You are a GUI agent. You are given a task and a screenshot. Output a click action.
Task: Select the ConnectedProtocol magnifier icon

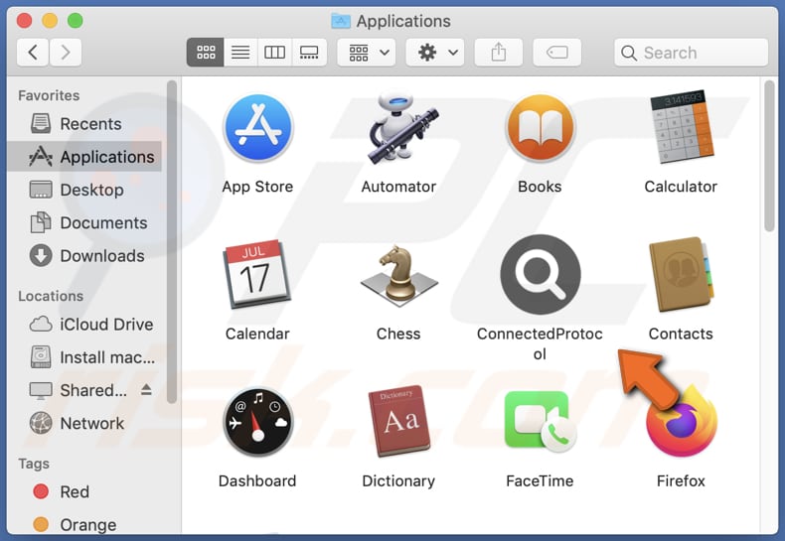(x=541, y=275)
